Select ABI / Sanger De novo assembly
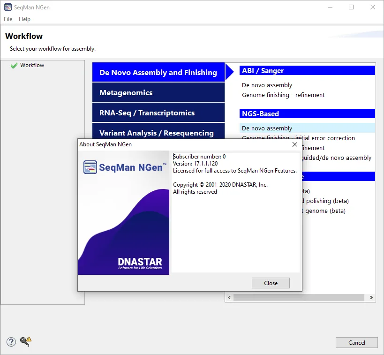 pos(267,85)
